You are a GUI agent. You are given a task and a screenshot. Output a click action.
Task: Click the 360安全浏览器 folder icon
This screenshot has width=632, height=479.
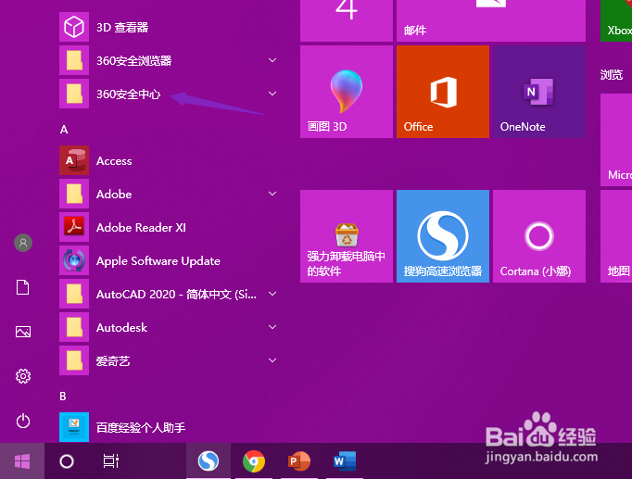tap(74, 60)
